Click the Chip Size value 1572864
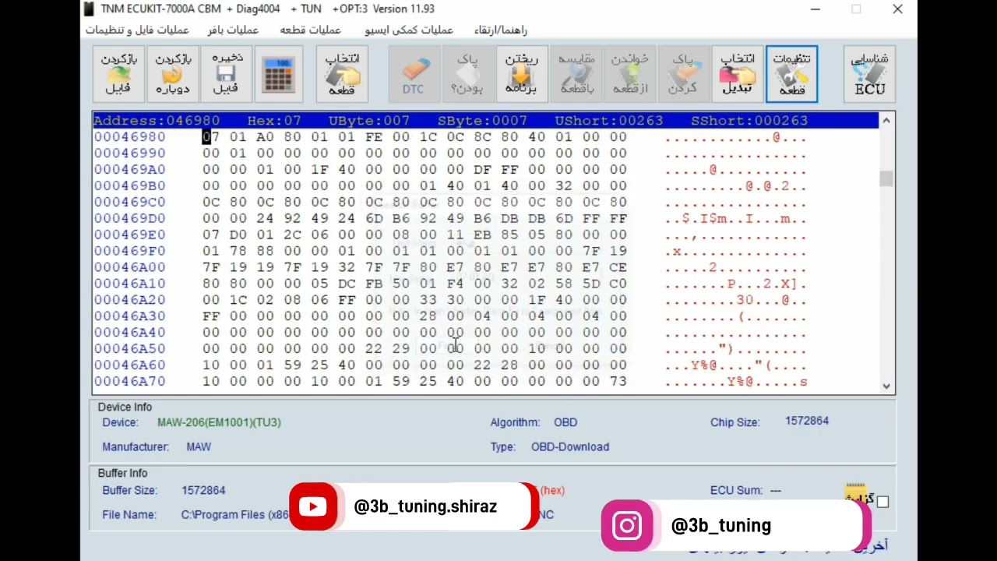997x561 pixels. tap(807, 421)
